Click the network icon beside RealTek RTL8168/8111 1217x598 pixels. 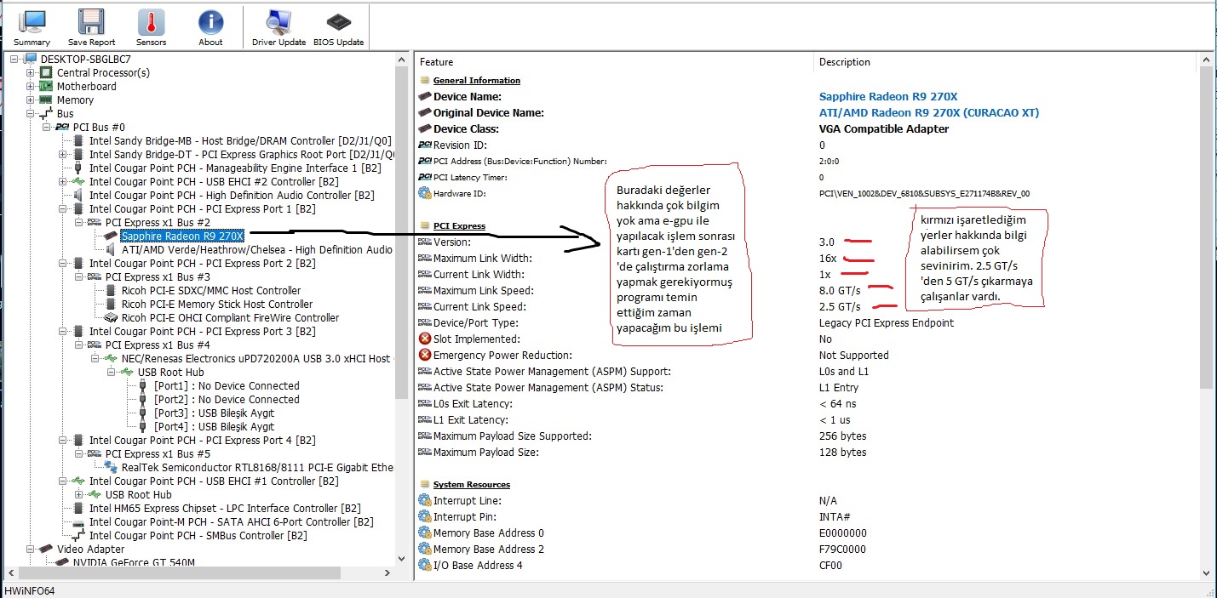112,467
